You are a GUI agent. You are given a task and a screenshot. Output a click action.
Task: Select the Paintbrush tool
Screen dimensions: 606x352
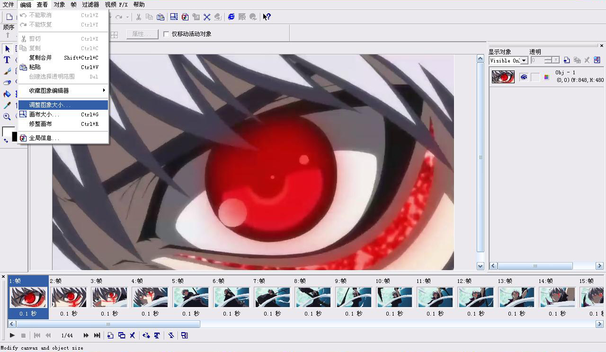(7, 71)
